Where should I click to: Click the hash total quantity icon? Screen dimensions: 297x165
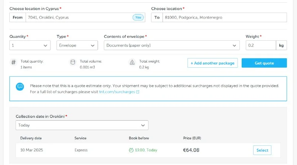[x=14, y=63]
